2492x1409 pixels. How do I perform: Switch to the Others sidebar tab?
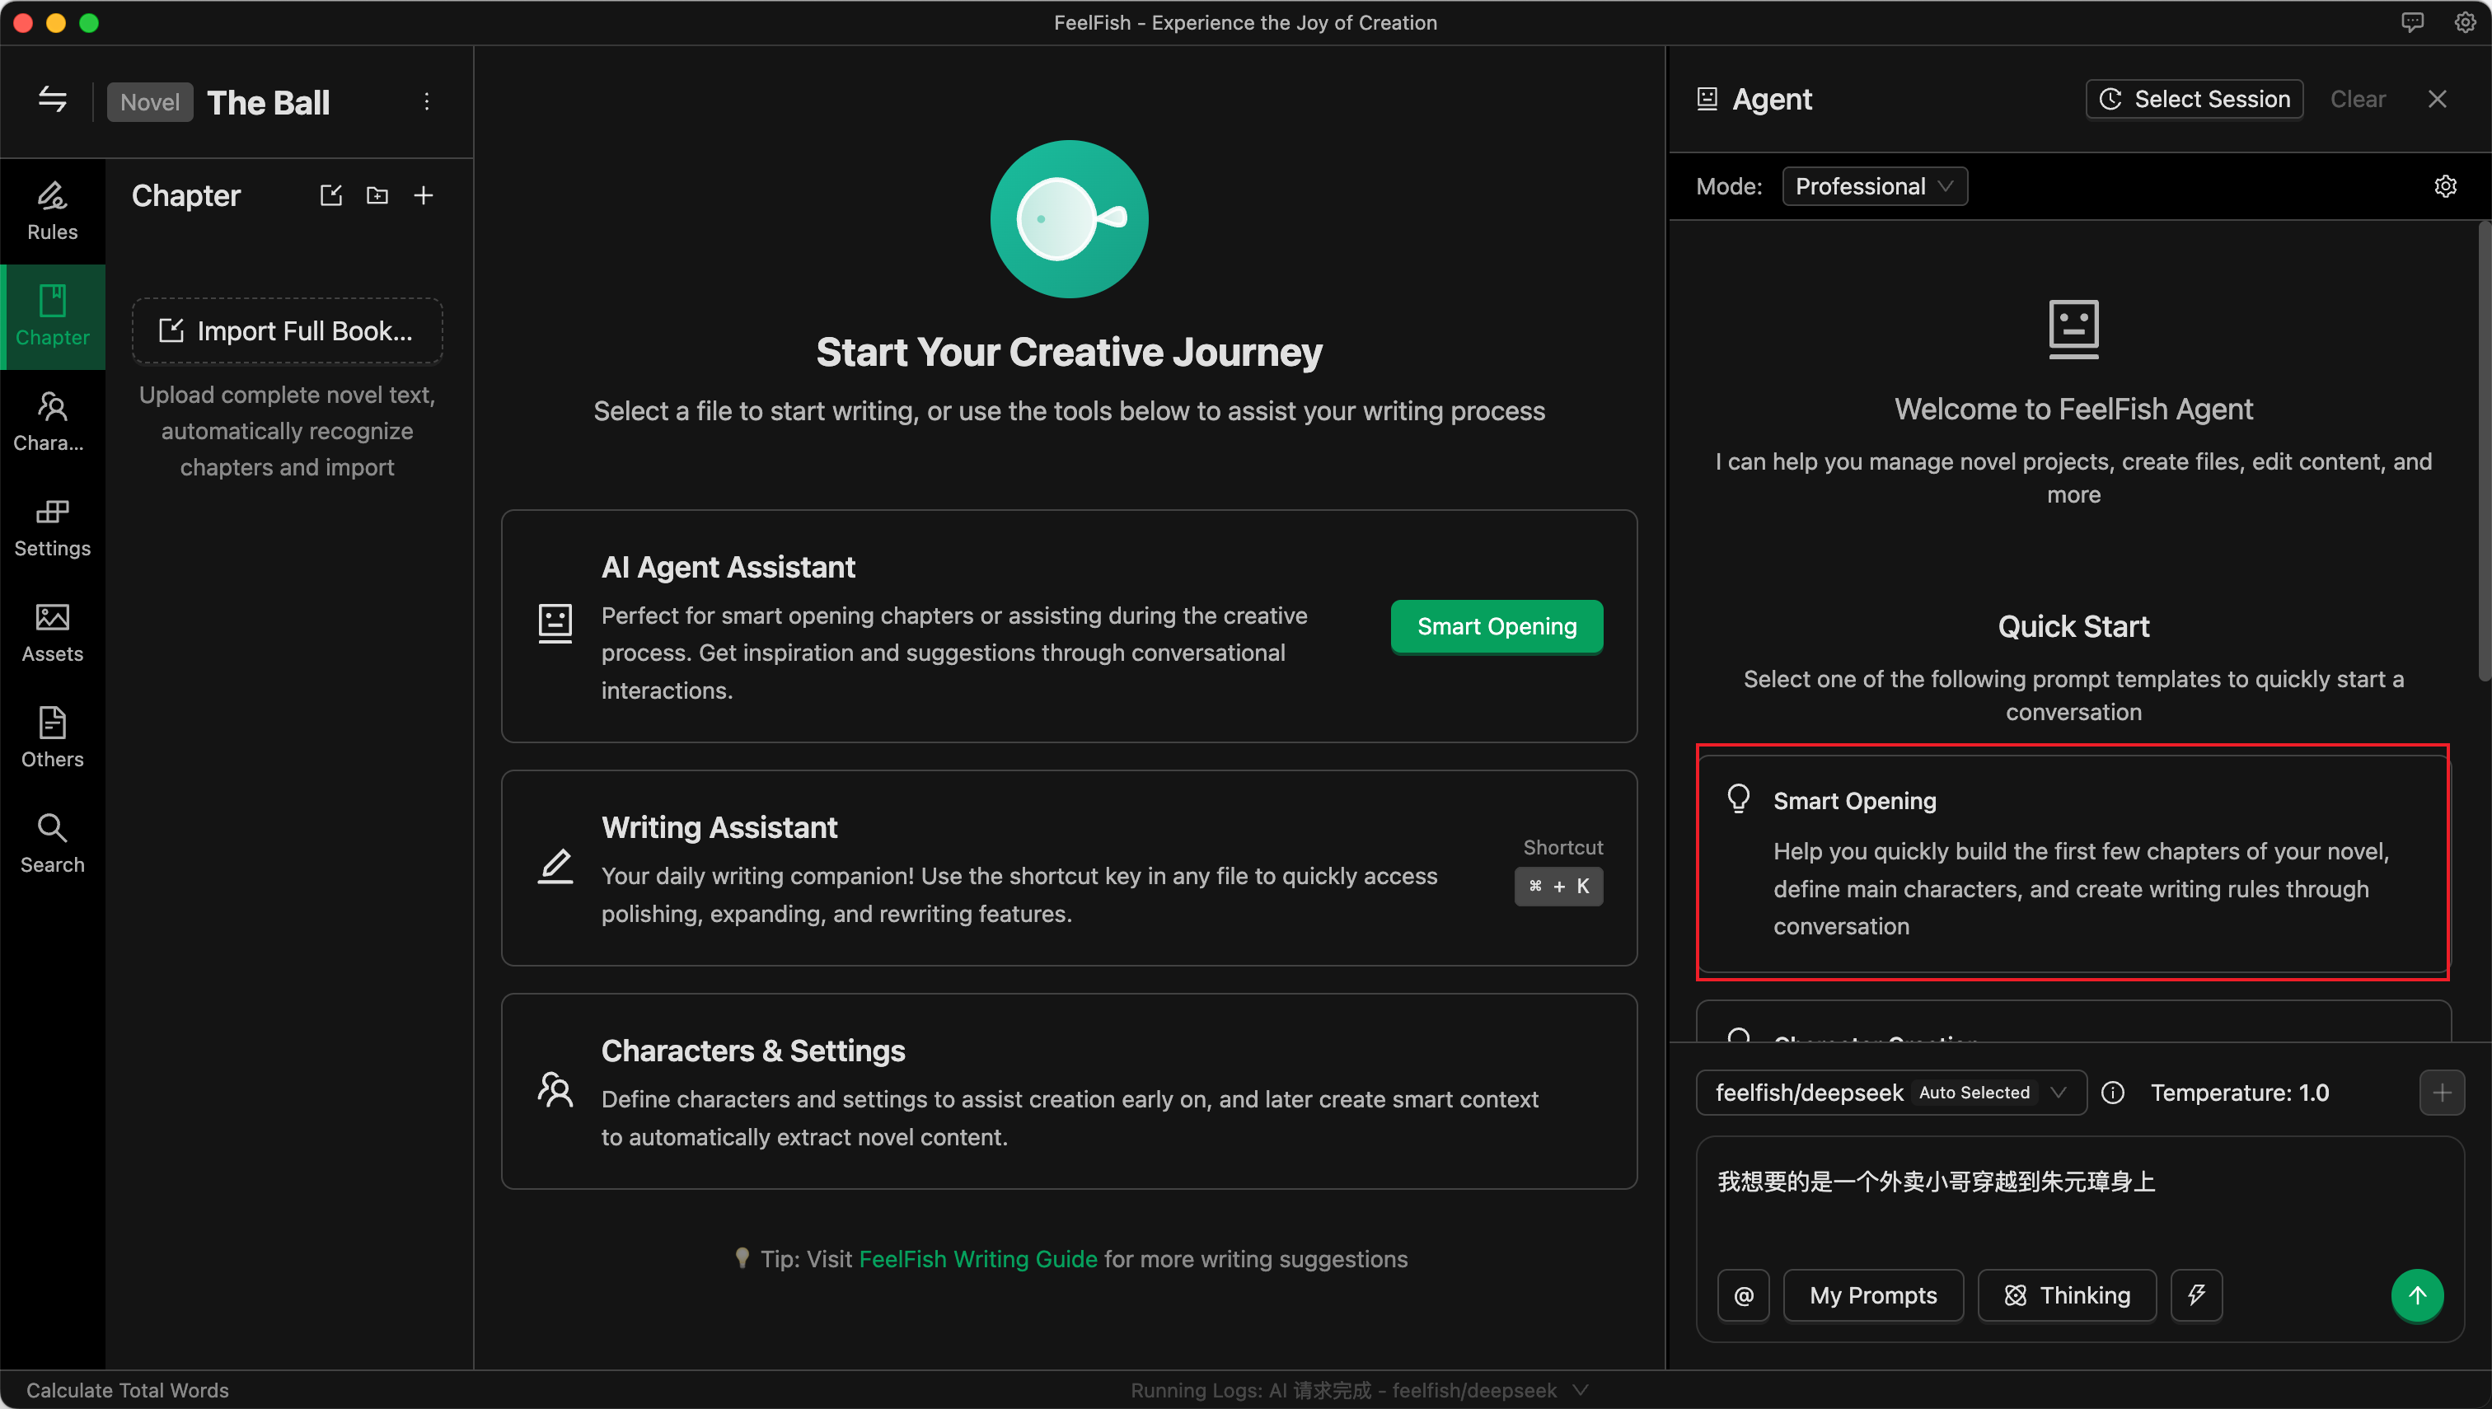click(52, 738)
